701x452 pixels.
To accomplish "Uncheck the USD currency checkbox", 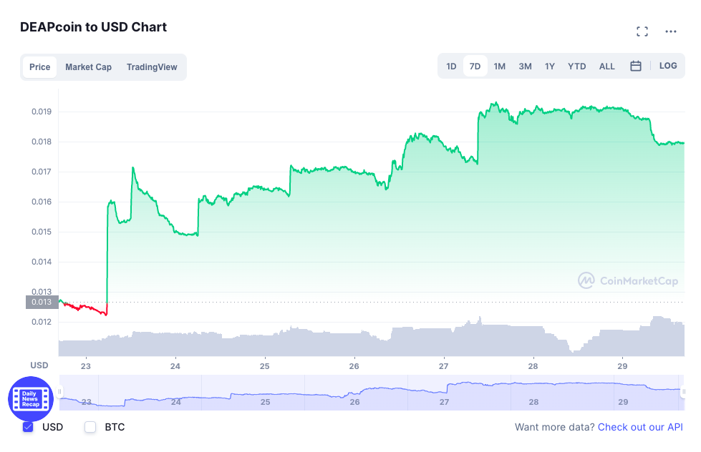I will (x=28, y=427).
